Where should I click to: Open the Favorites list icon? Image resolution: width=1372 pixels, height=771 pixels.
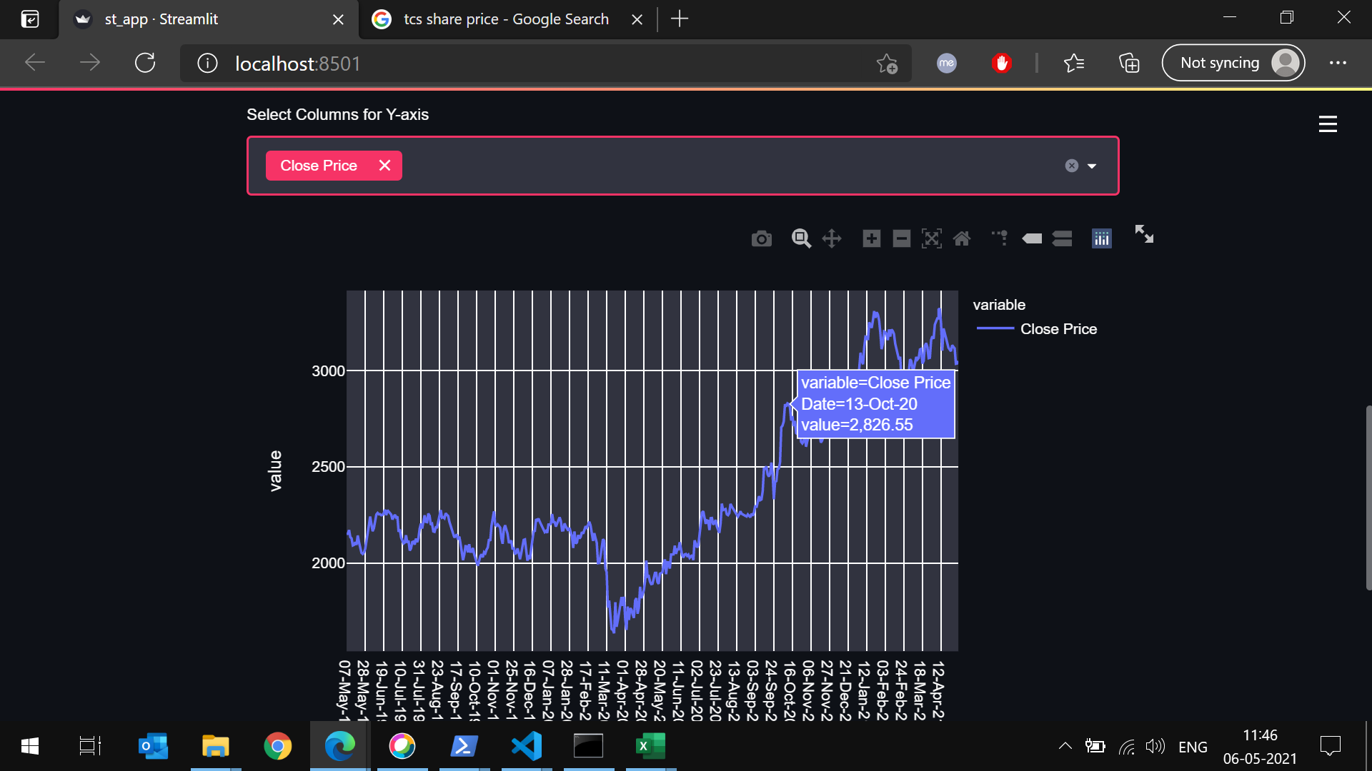coord(1074,64)
